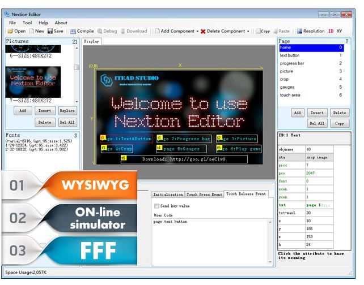Select the Display tab
This screenshot has width=364, height=285.
point(92,41)
